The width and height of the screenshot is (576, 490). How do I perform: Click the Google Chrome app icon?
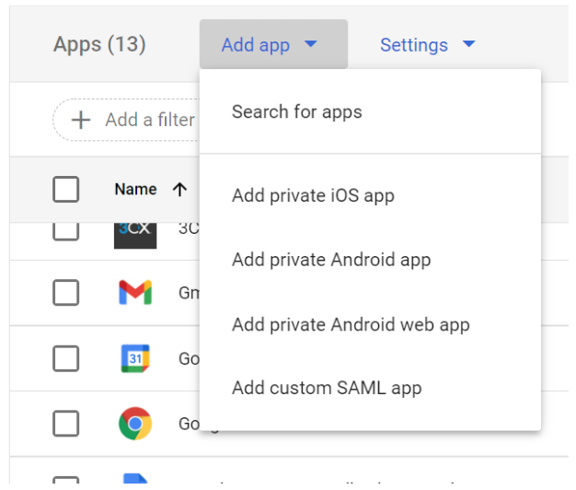pyautogui.click(x=135, y=424)
